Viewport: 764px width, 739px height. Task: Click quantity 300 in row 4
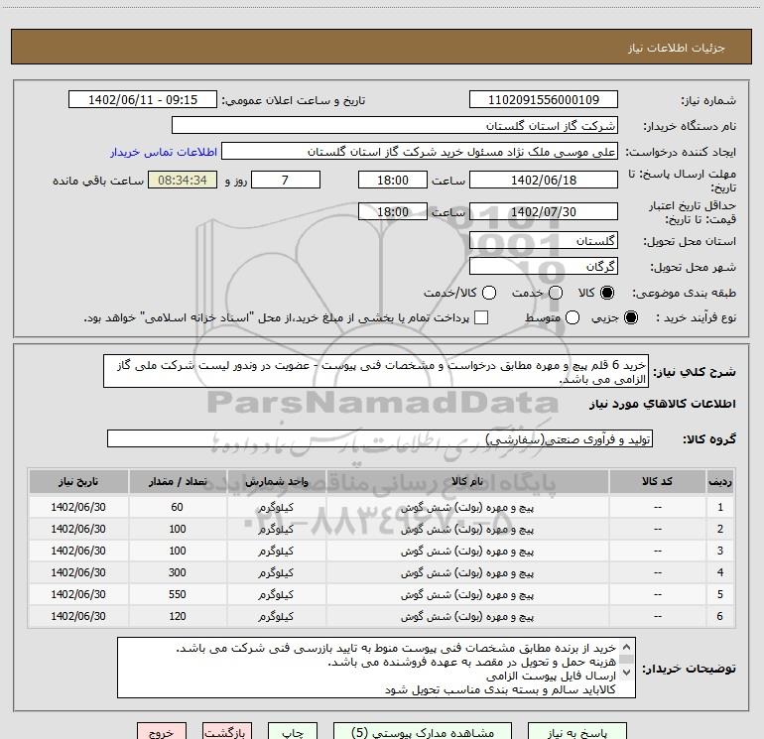click(x=178, y=572)
